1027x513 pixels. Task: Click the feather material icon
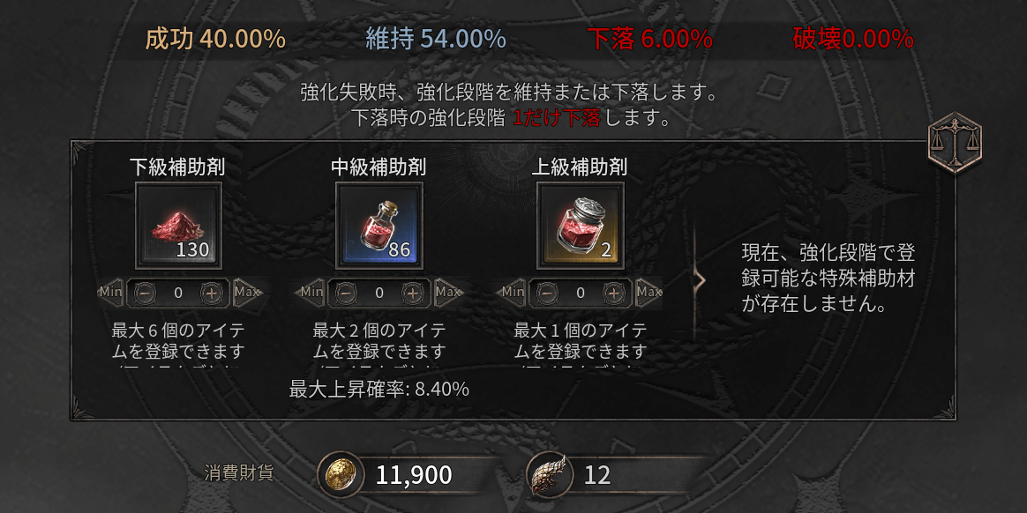pos(550,474)
